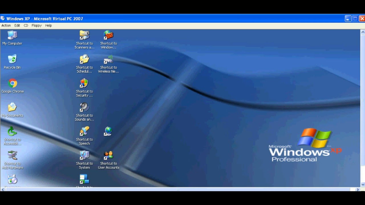This screenshot has width=365, height=205.
Task: Select the Shortcut to User Accounts icon
Action: pos(108,160)
